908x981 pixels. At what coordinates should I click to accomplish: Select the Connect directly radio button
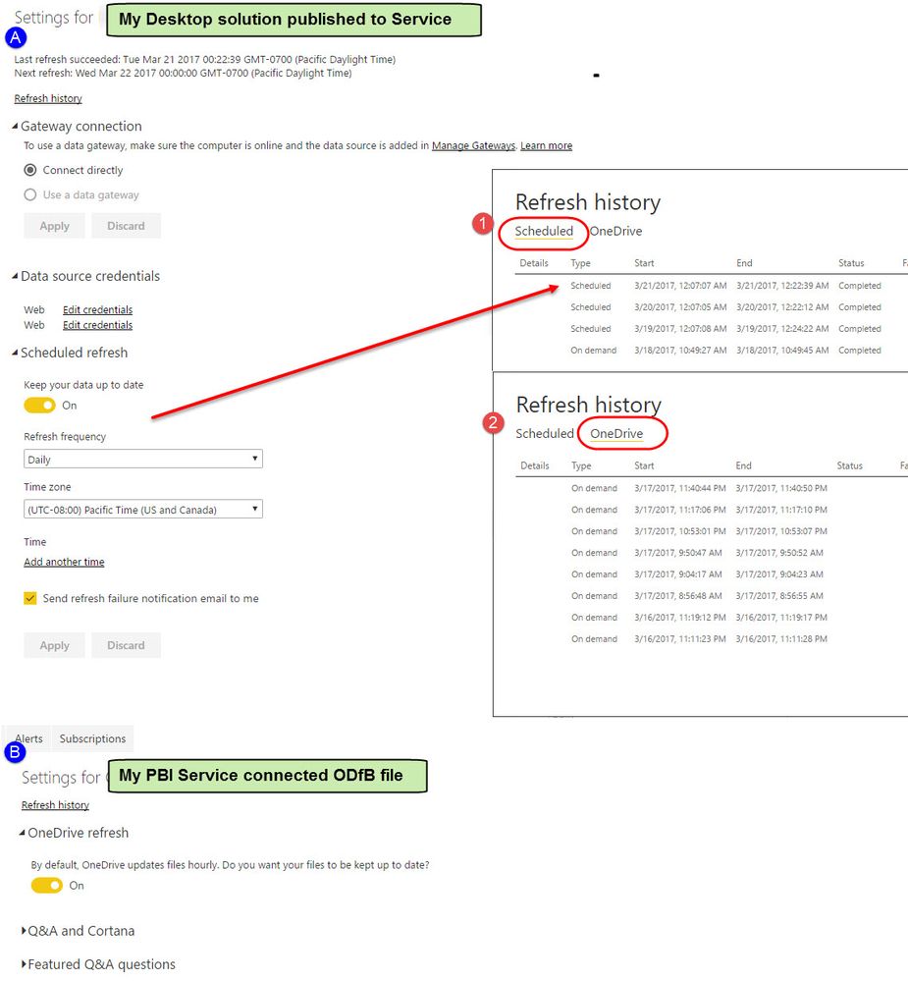tap(30, 170)
